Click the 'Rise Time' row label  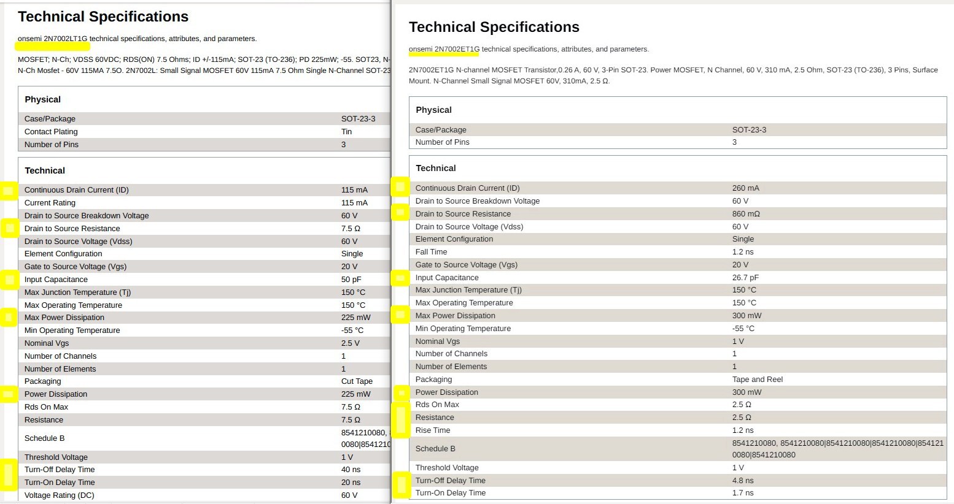pos(432,430)
